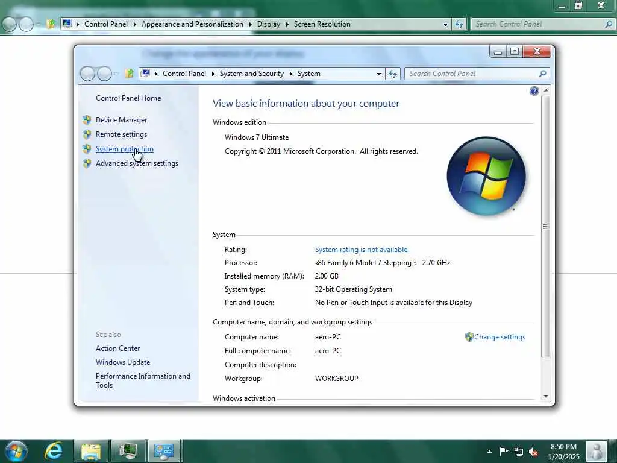
Task: Open Advanced system settings
Action: [x=137, y=163]
